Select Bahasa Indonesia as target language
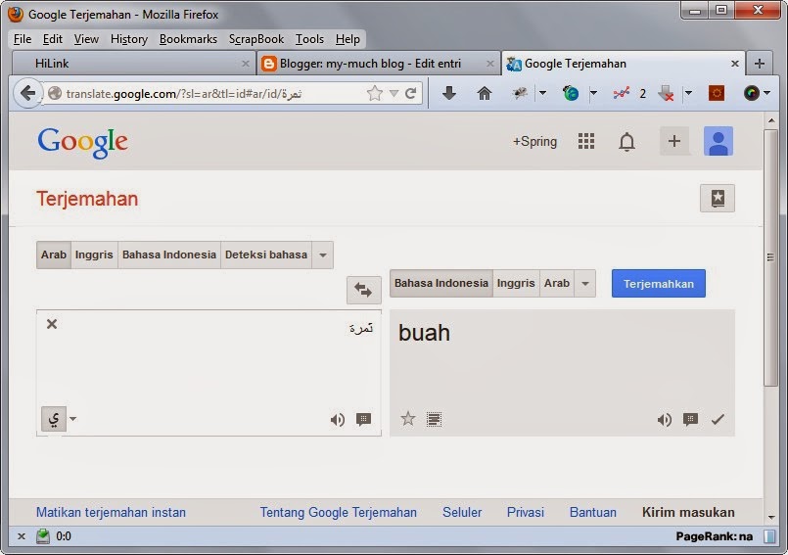 tap(440, 283)
